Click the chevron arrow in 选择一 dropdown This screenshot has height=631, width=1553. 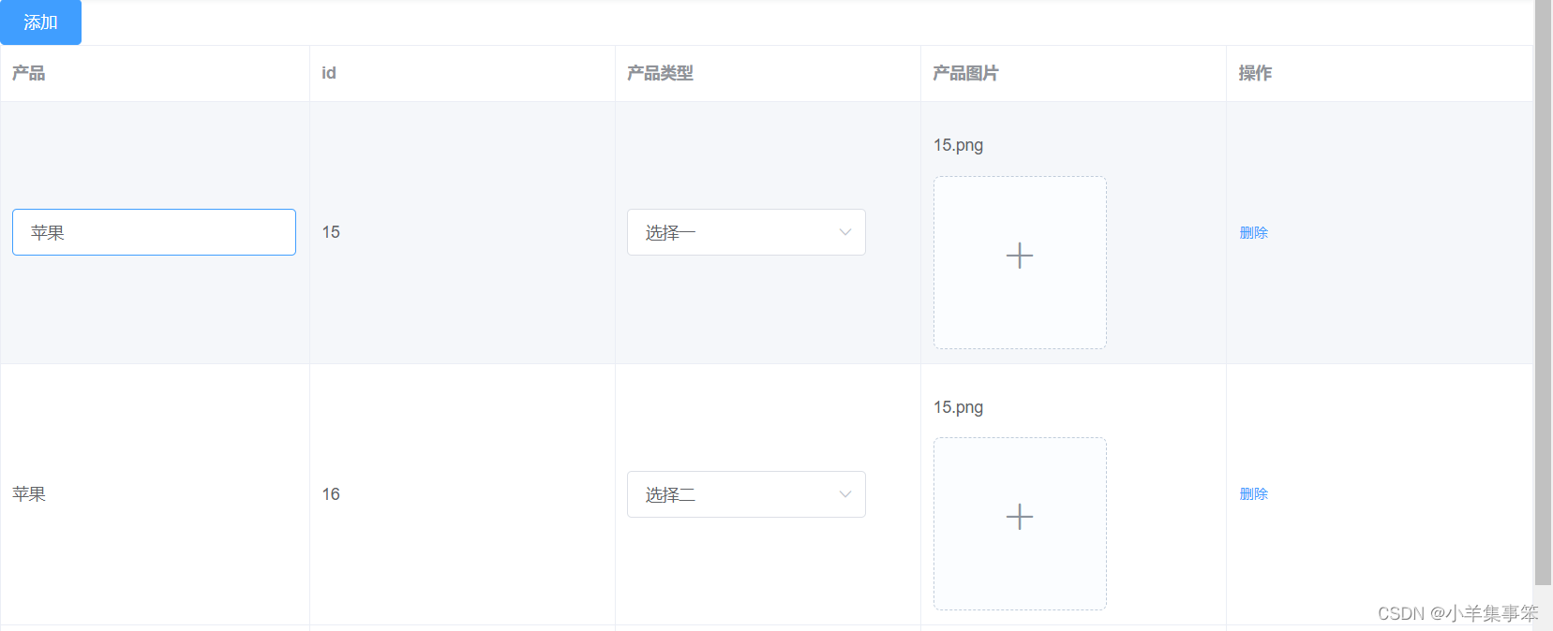(844, 232)
